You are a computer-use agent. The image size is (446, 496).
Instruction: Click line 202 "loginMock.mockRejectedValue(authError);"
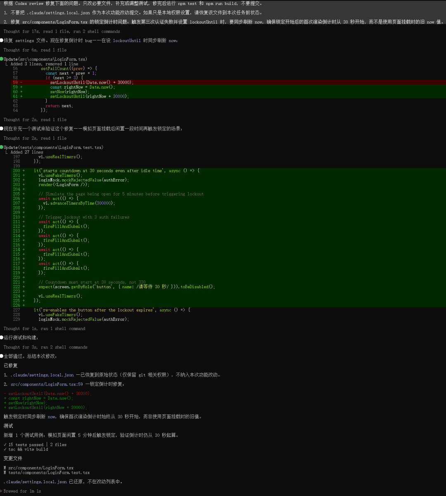(x=84, y=180)
